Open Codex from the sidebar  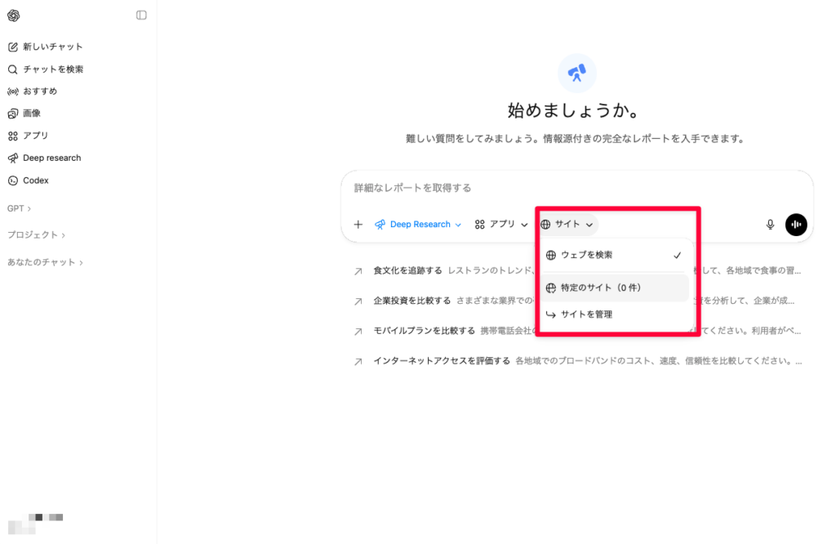pyautogui.click(x=38, y=181)
